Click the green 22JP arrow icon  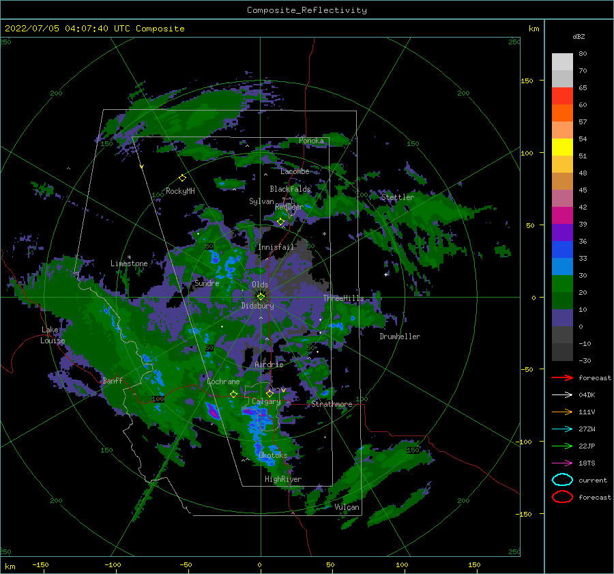tap(562, 446)
